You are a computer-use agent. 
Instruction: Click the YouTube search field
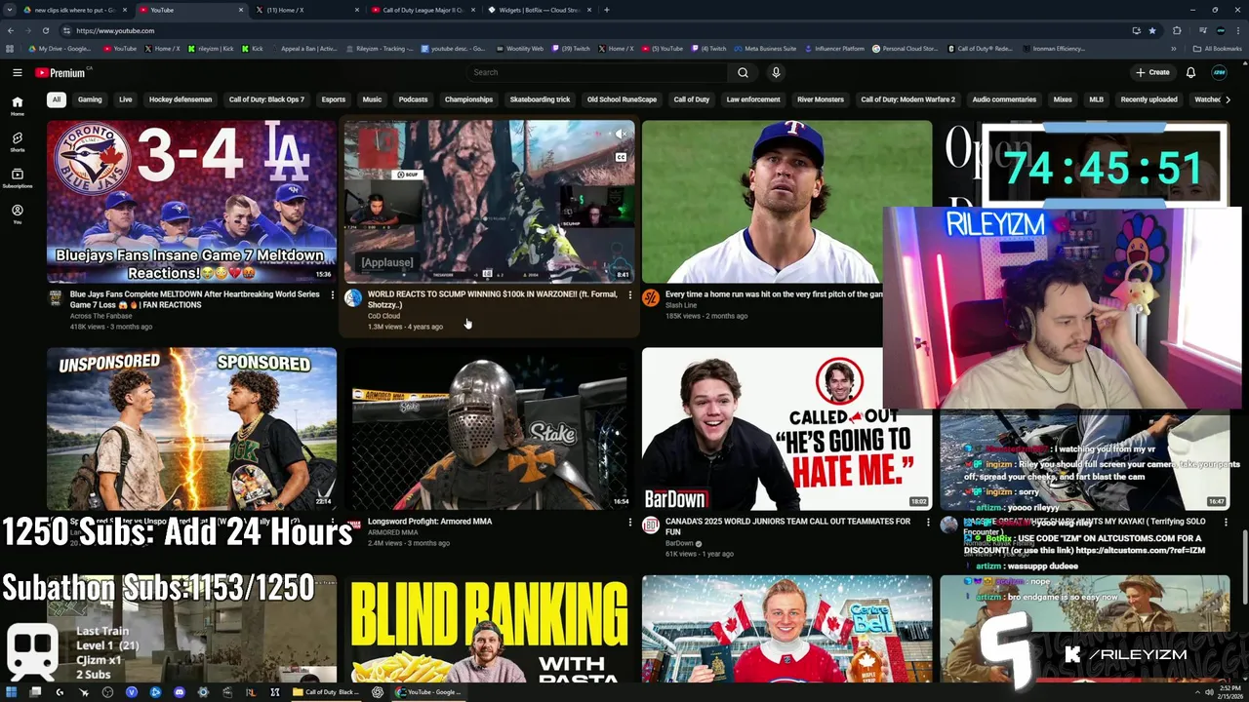pyautogui.click(x=596, y=72)
